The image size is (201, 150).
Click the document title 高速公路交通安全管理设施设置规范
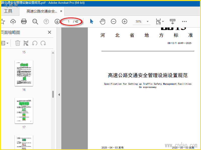point(148,75)
